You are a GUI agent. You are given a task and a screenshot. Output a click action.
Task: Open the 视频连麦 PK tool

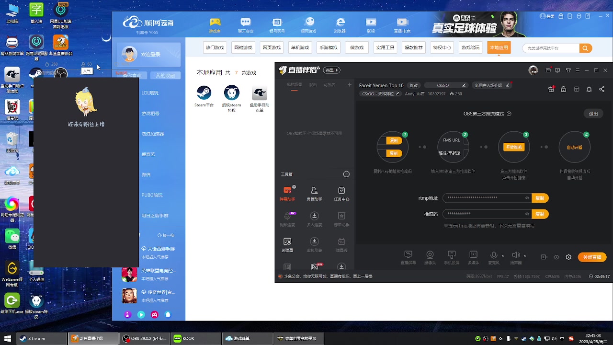[287, 218]
